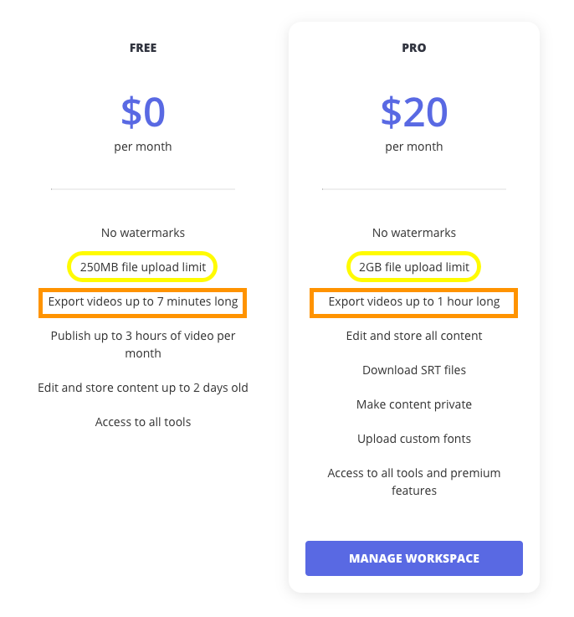Click Edit and store content up to 2 days old
Viewport: 574px width, 617px height.
tap(143, 388)
